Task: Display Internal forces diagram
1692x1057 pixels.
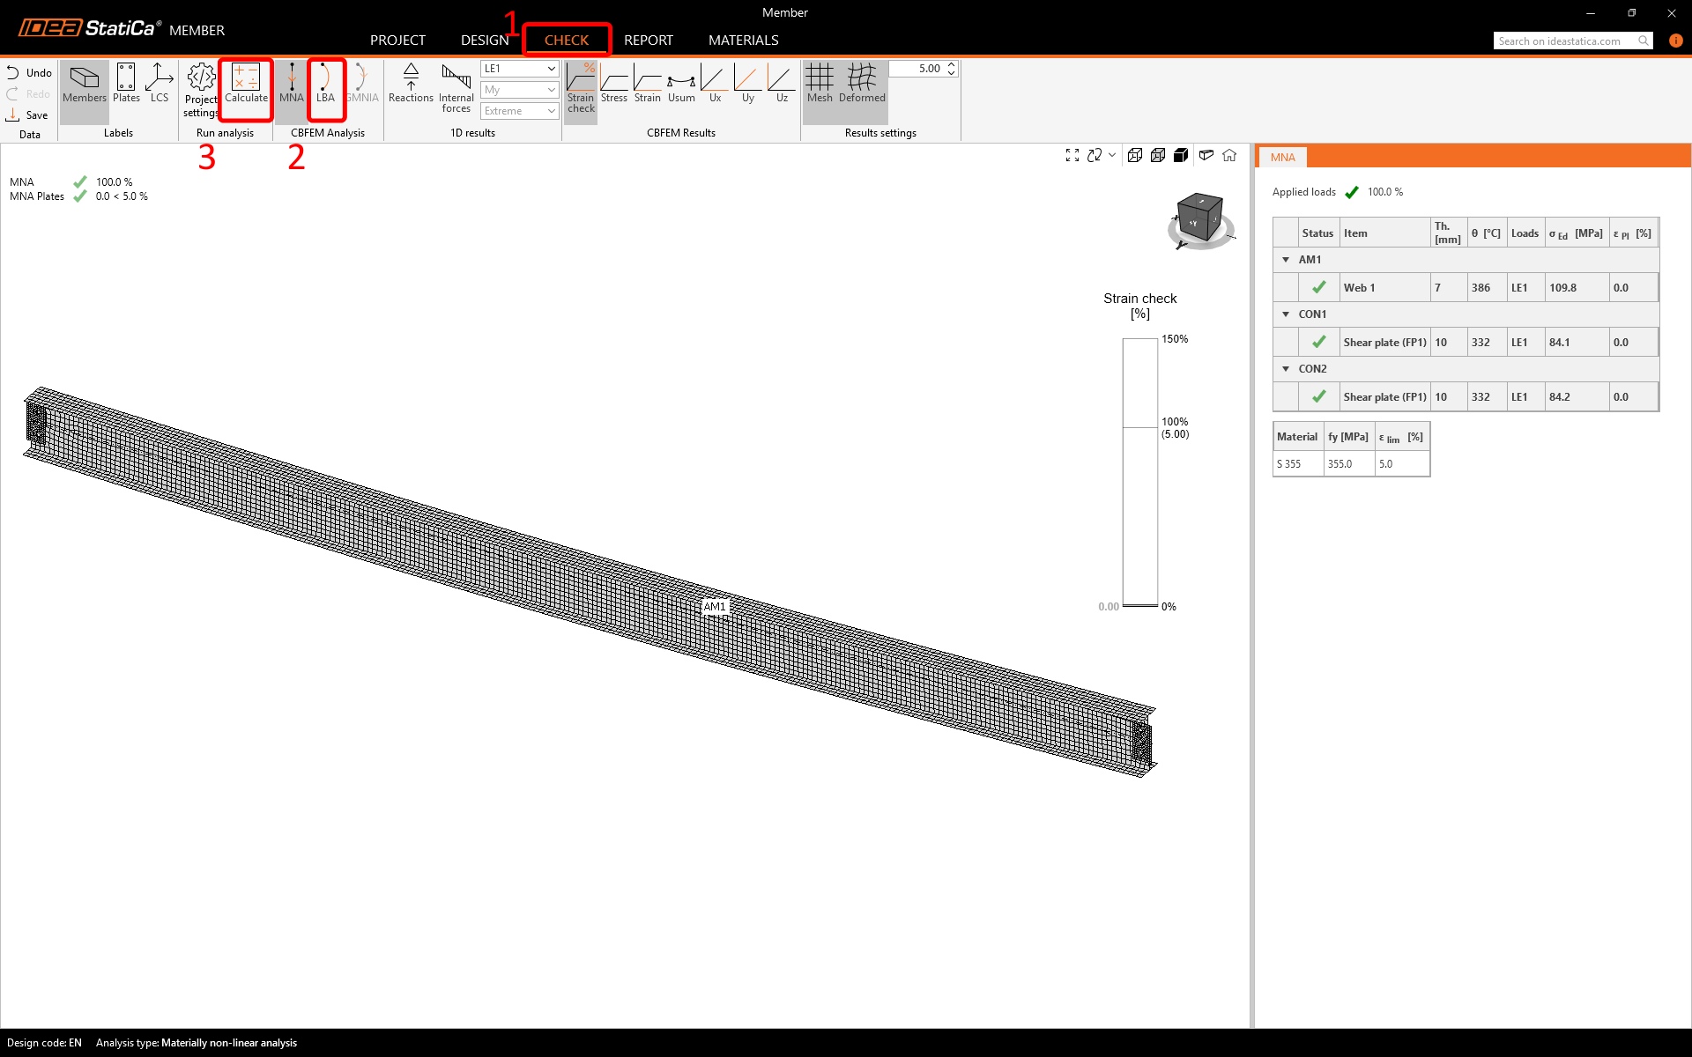Action: (456, 86)
